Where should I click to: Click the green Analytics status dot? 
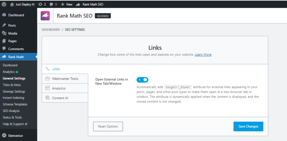click(17, 72)
